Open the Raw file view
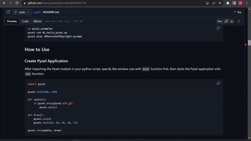Viewport: 251px width, 141px height. point(220,21)
